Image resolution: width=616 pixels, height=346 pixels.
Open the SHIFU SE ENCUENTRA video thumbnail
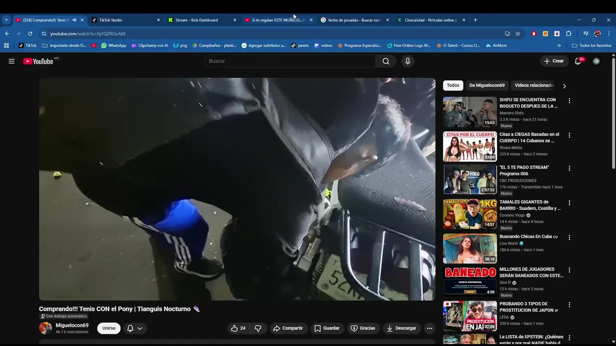tap(470, 112)
